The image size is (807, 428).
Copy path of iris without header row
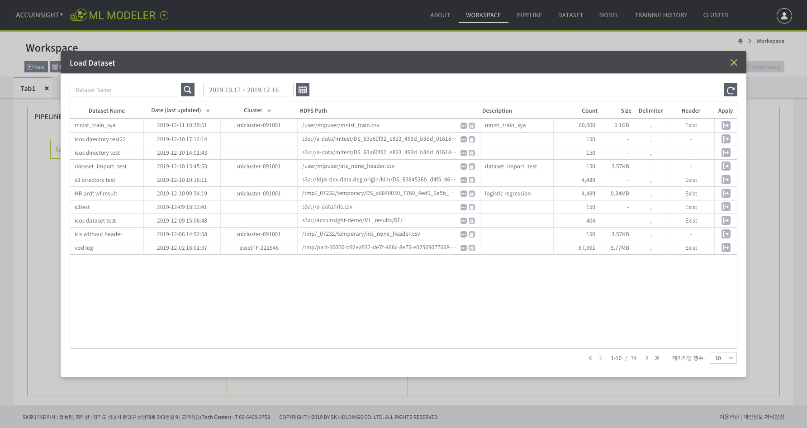[x=472, y=234]
